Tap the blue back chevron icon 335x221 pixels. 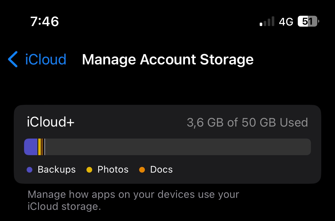(x=13, y=59)
